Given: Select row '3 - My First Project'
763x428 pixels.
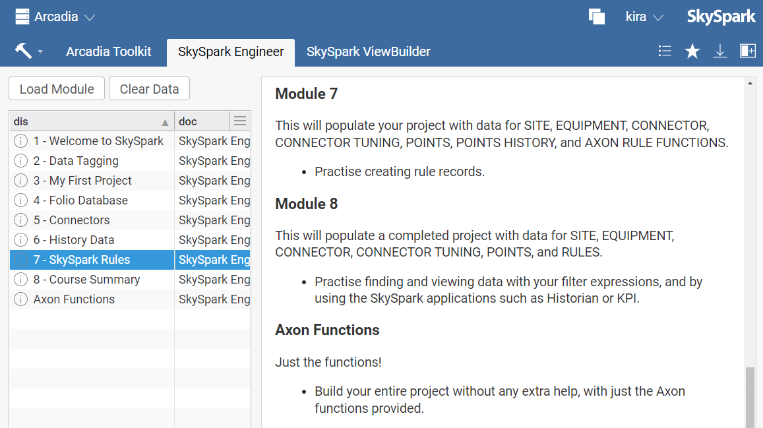Looking at the screenshot, I should [x=130, y=181].
